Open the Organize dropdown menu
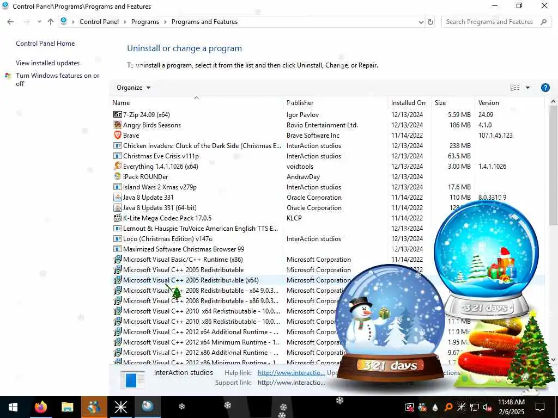 pos(134,88)
